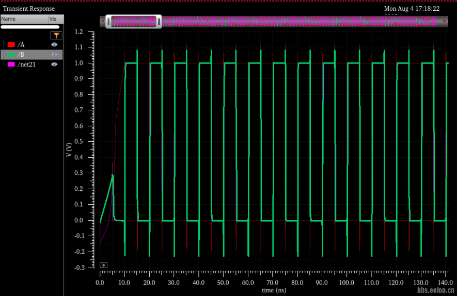Click the magenta /net21 color swatch

click(x=11, y=64)
